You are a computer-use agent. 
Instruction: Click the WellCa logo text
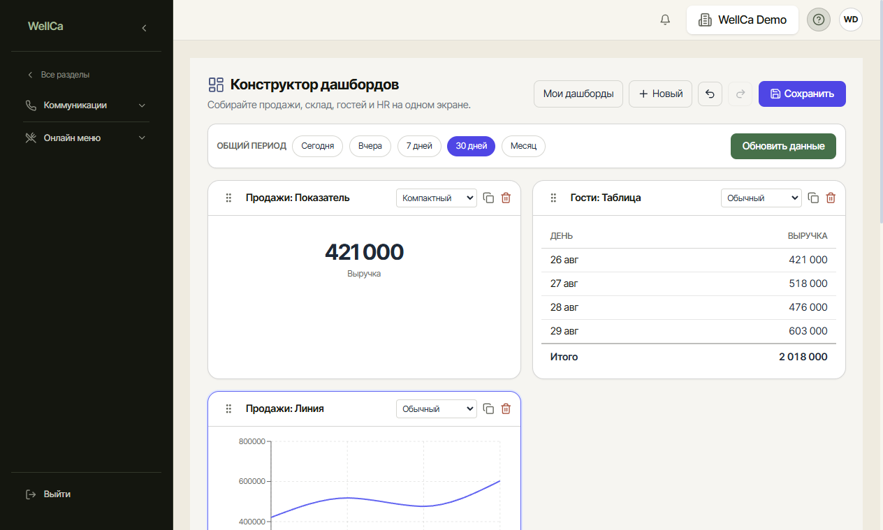click(45, 27)
